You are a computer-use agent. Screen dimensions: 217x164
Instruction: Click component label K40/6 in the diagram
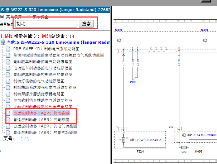199,151
